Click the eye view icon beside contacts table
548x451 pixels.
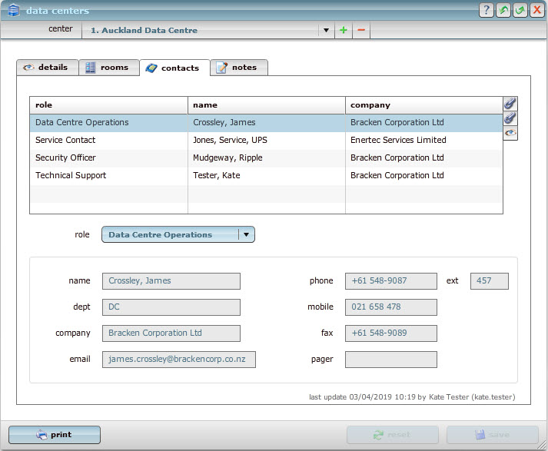click(x=510, y=133)
